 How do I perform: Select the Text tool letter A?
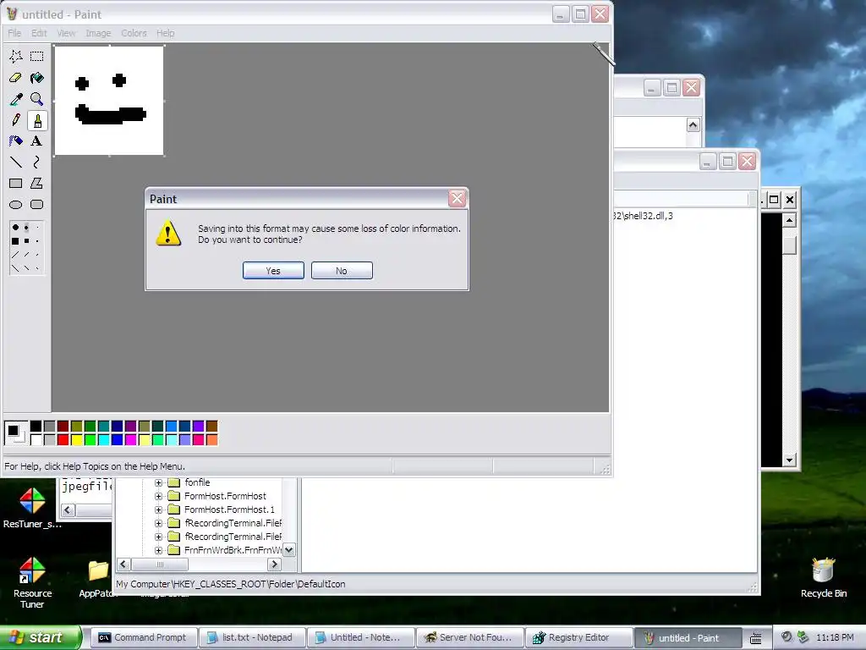[37, 141]
